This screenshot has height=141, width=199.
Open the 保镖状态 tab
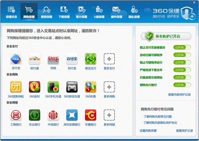click(11, 12)
